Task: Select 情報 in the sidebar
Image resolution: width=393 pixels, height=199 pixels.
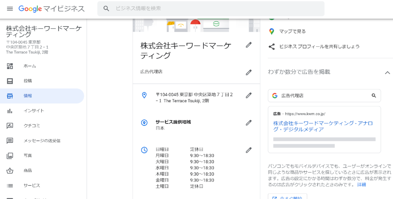Action: pyautogui.click(x=42, y=96)
